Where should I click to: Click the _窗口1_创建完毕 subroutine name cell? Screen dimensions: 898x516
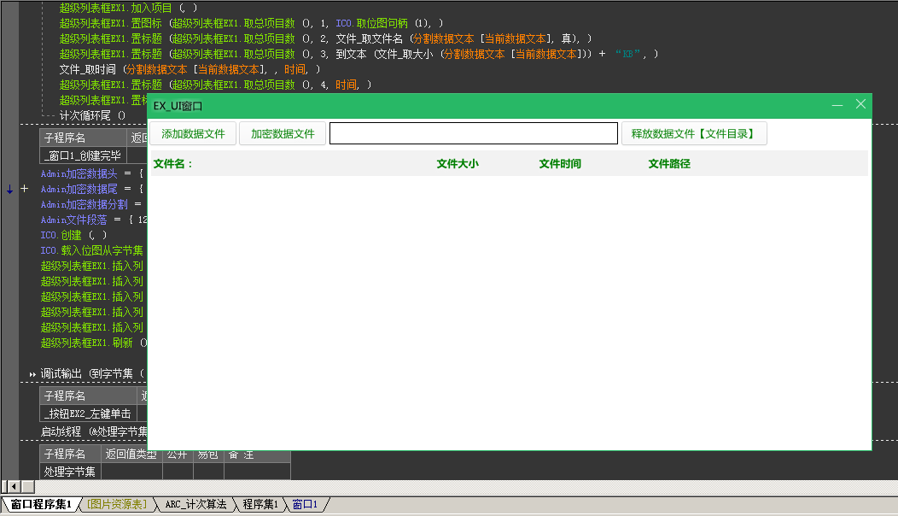click(84, 155)
